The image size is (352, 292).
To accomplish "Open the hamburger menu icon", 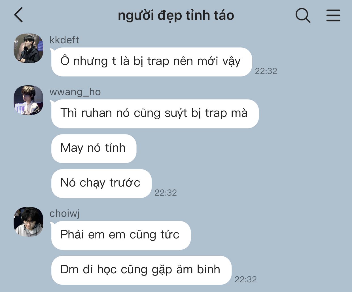I will point(333,15).
